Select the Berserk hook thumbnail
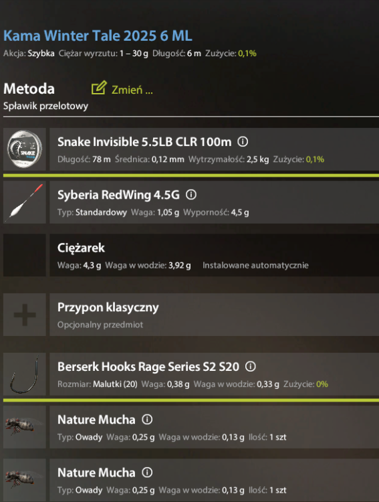 (x=25, y=374)
